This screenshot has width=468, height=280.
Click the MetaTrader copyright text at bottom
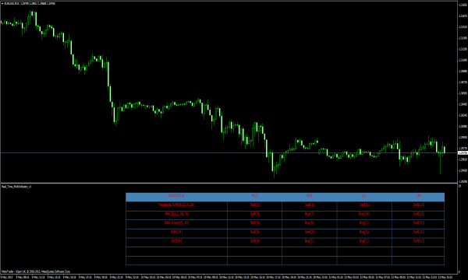tap(36, 271)
